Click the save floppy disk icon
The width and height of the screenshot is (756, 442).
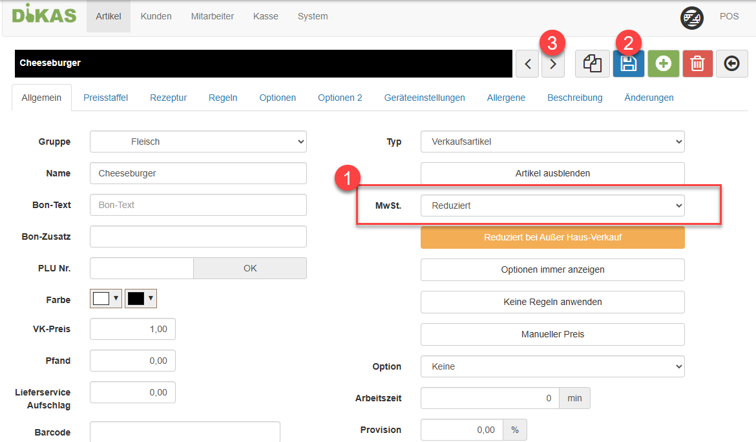628,64
